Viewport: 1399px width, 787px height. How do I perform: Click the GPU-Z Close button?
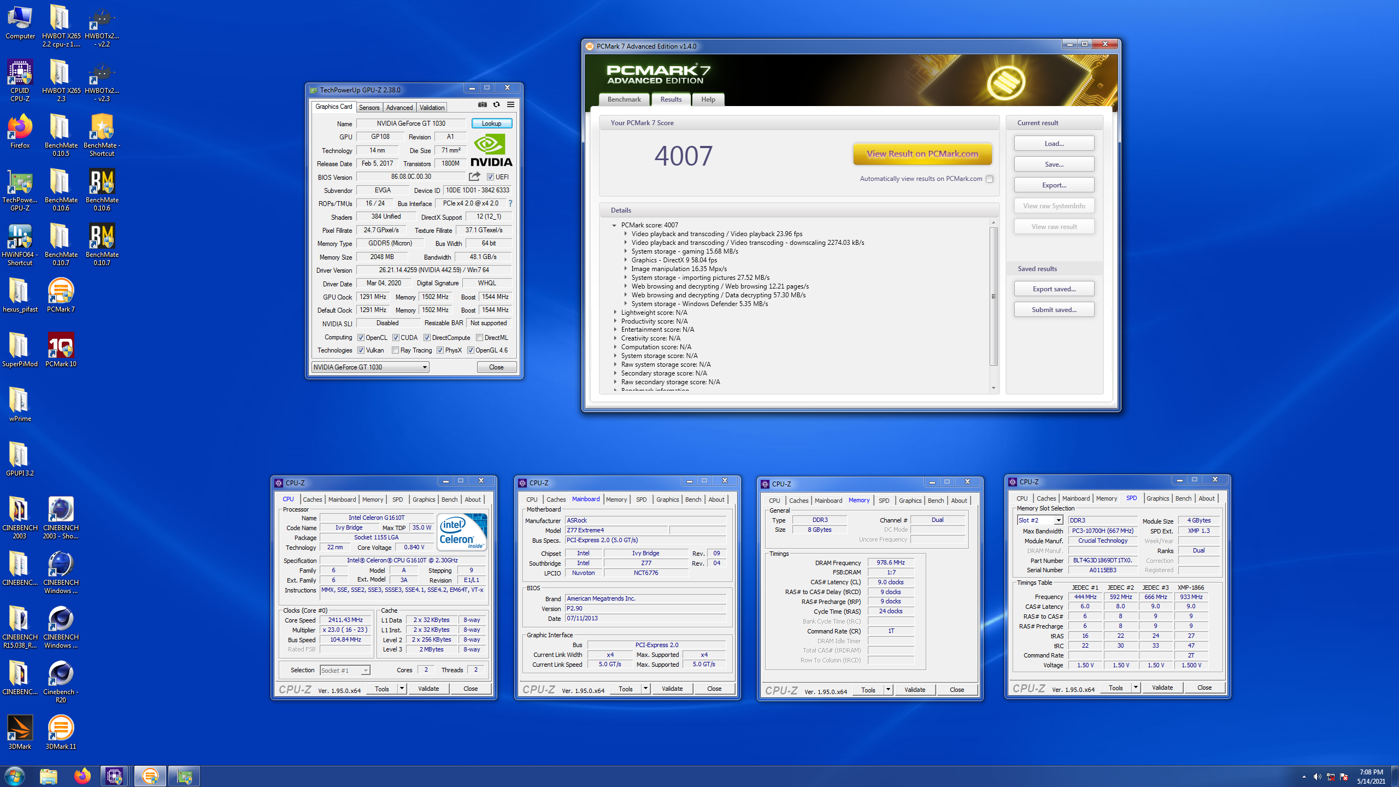point(496,367)
